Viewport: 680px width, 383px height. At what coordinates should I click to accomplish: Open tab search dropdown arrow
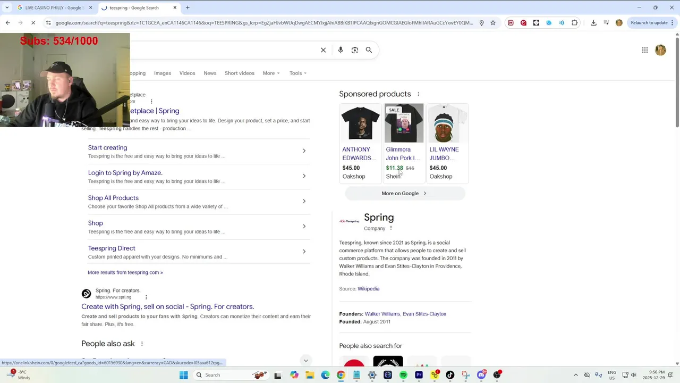coord(7,7)
